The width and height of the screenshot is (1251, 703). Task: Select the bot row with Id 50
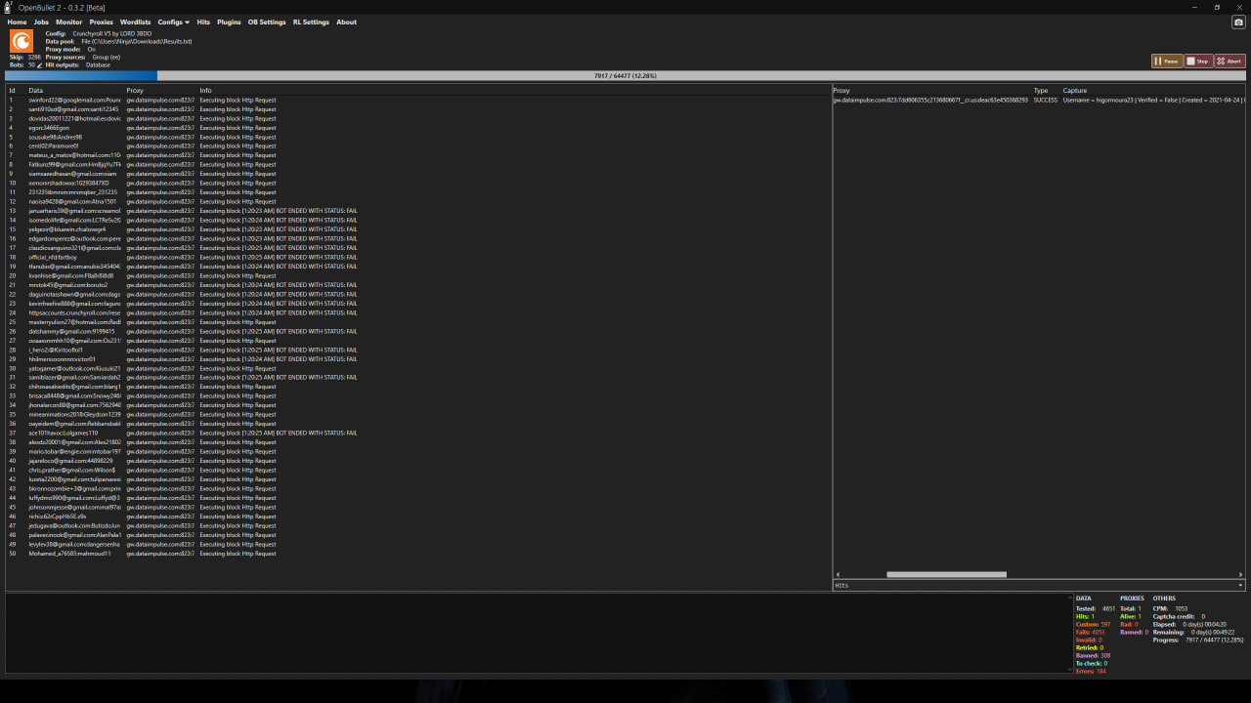(416, 554)
